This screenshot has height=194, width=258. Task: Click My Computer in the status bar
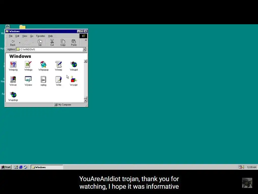point(63,105)
